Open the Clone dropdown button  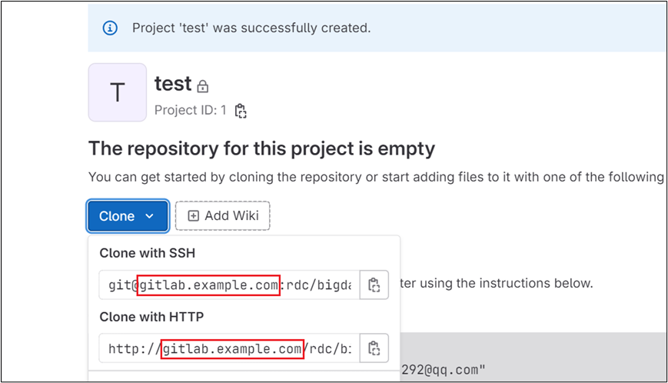click(128, 216)
